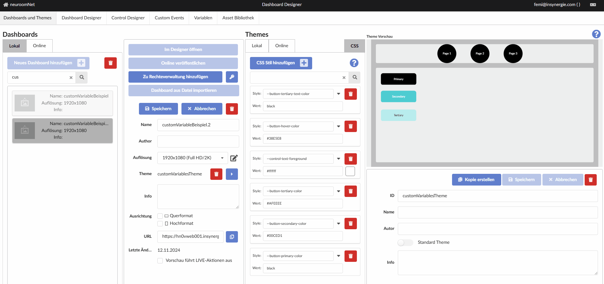Switch to the Control Designer tab
This screenshot has height=284, width=604.
click(x=128, y=18)
